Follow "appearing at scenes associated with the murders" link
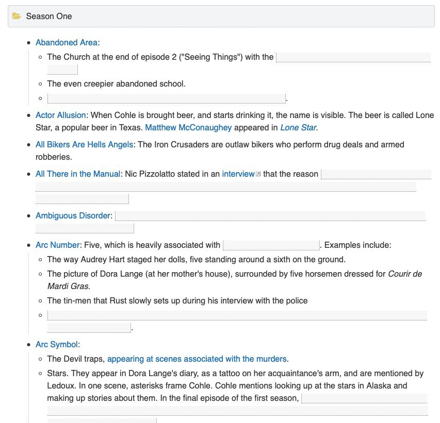Viewport: 440px width, 423px height. point(197,359)
